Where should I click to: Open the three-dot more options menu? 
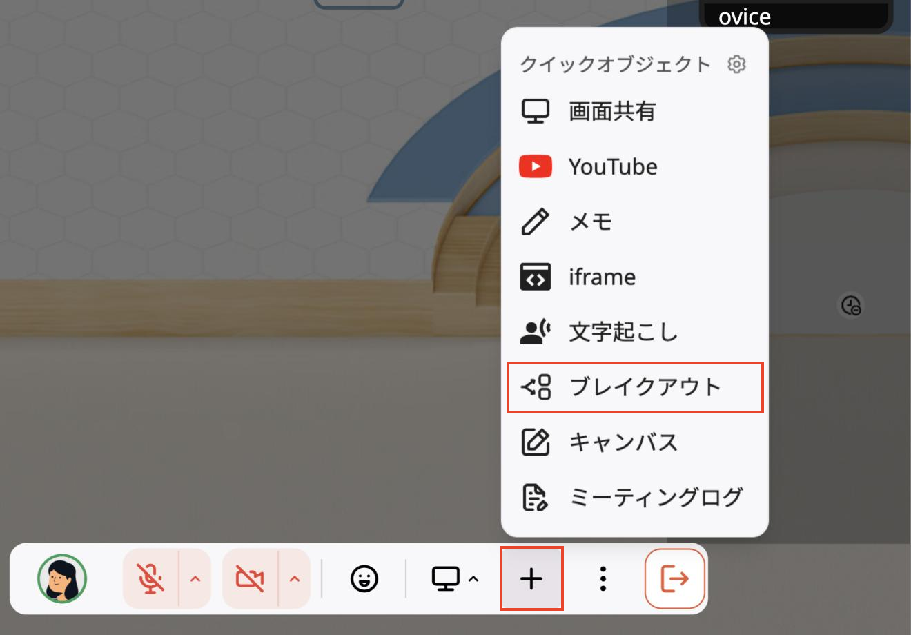603,578
